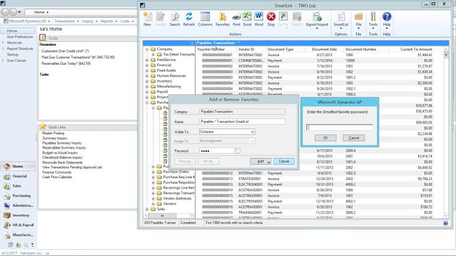Expand the Company folder in the tree
This screenshot has width=456, height=256.
coord(147,49)
